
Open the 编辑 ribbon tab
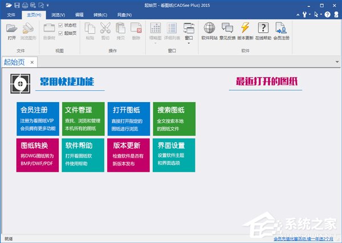pos(79,15)
